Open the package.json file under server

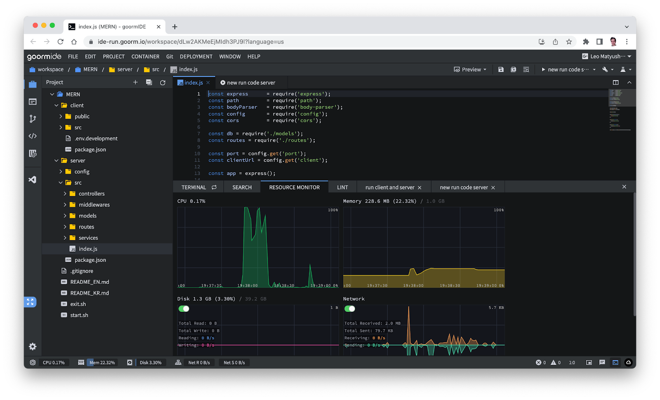[x=90, y=260]
